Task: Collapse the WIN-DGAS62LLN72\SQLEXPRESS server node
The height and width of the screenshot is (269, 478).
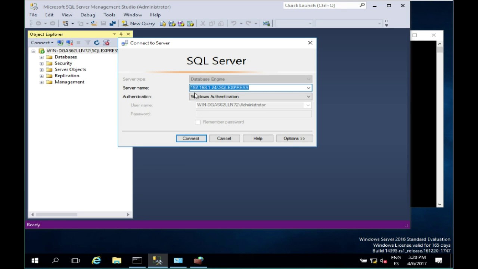Action: coord(34,51)
